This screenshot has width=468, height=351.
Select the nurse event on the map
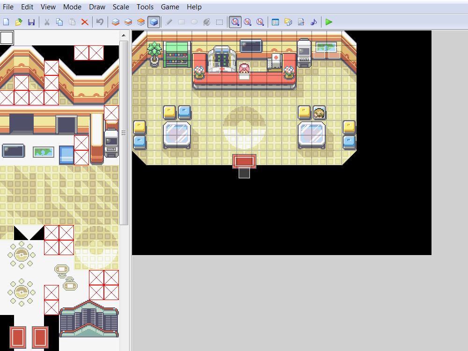pos(244,68)
